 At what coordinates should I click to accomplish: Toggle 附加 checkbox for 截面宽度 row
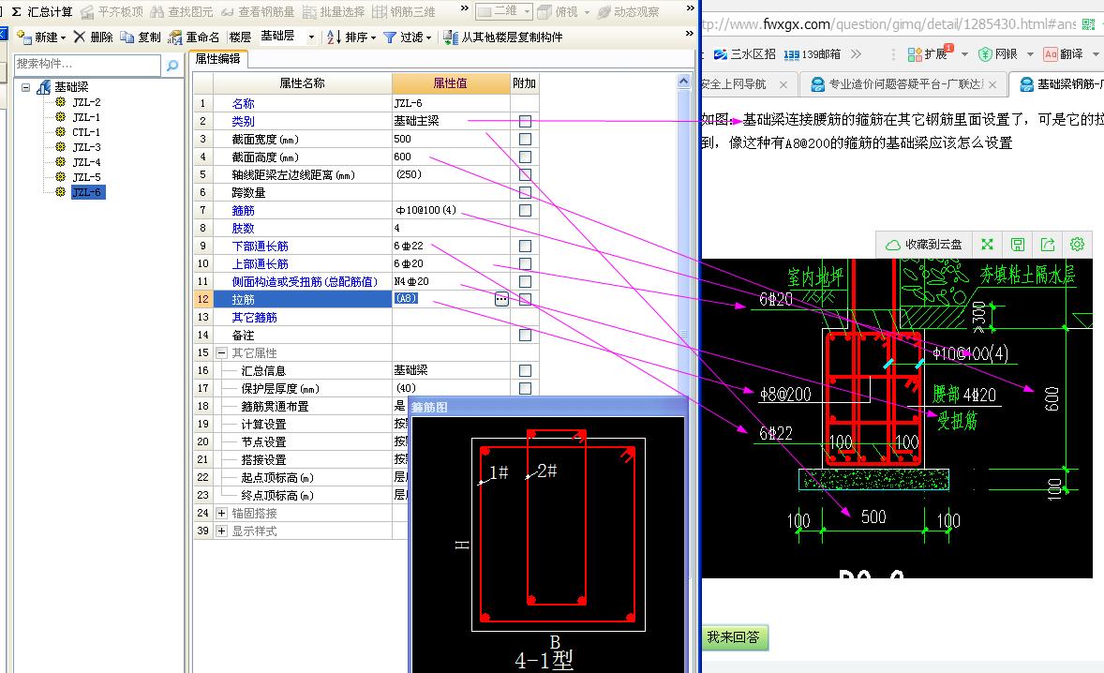click(x=525, y=139)
